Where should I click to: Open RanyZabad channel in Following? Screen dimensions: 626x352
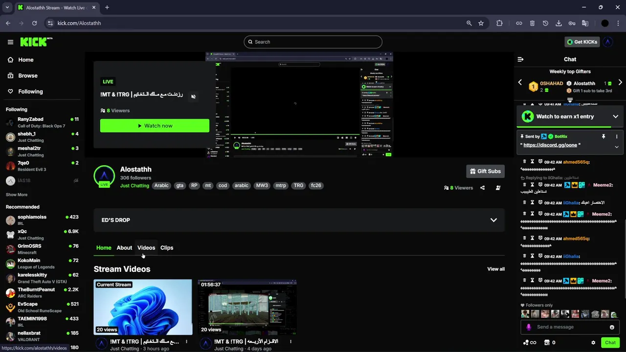coord(42,122)
